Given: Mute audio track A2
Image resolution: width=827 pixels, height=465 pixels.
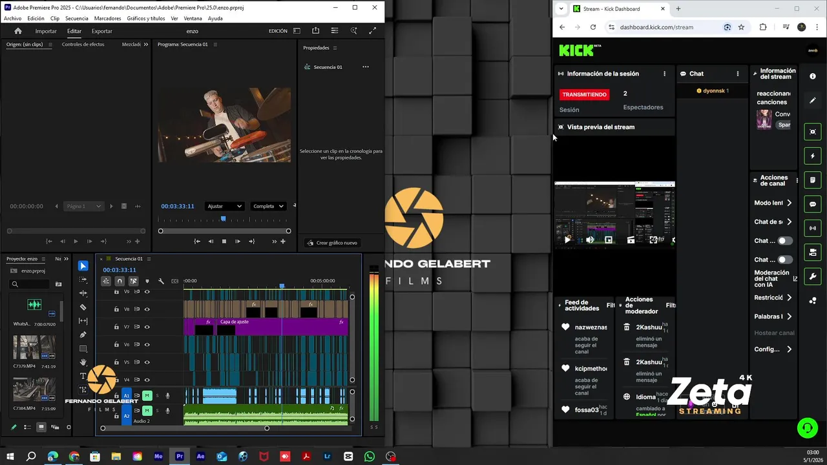Looking at the screenshot, I should point(147,411).
